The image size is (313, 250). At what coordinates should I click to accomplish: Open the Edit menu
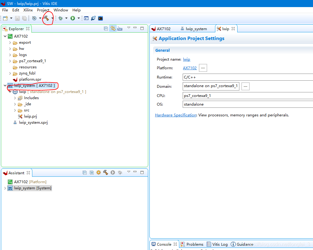pos(16,10)
